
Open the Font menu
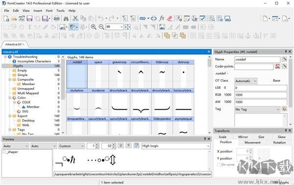(x=49, y=11)
